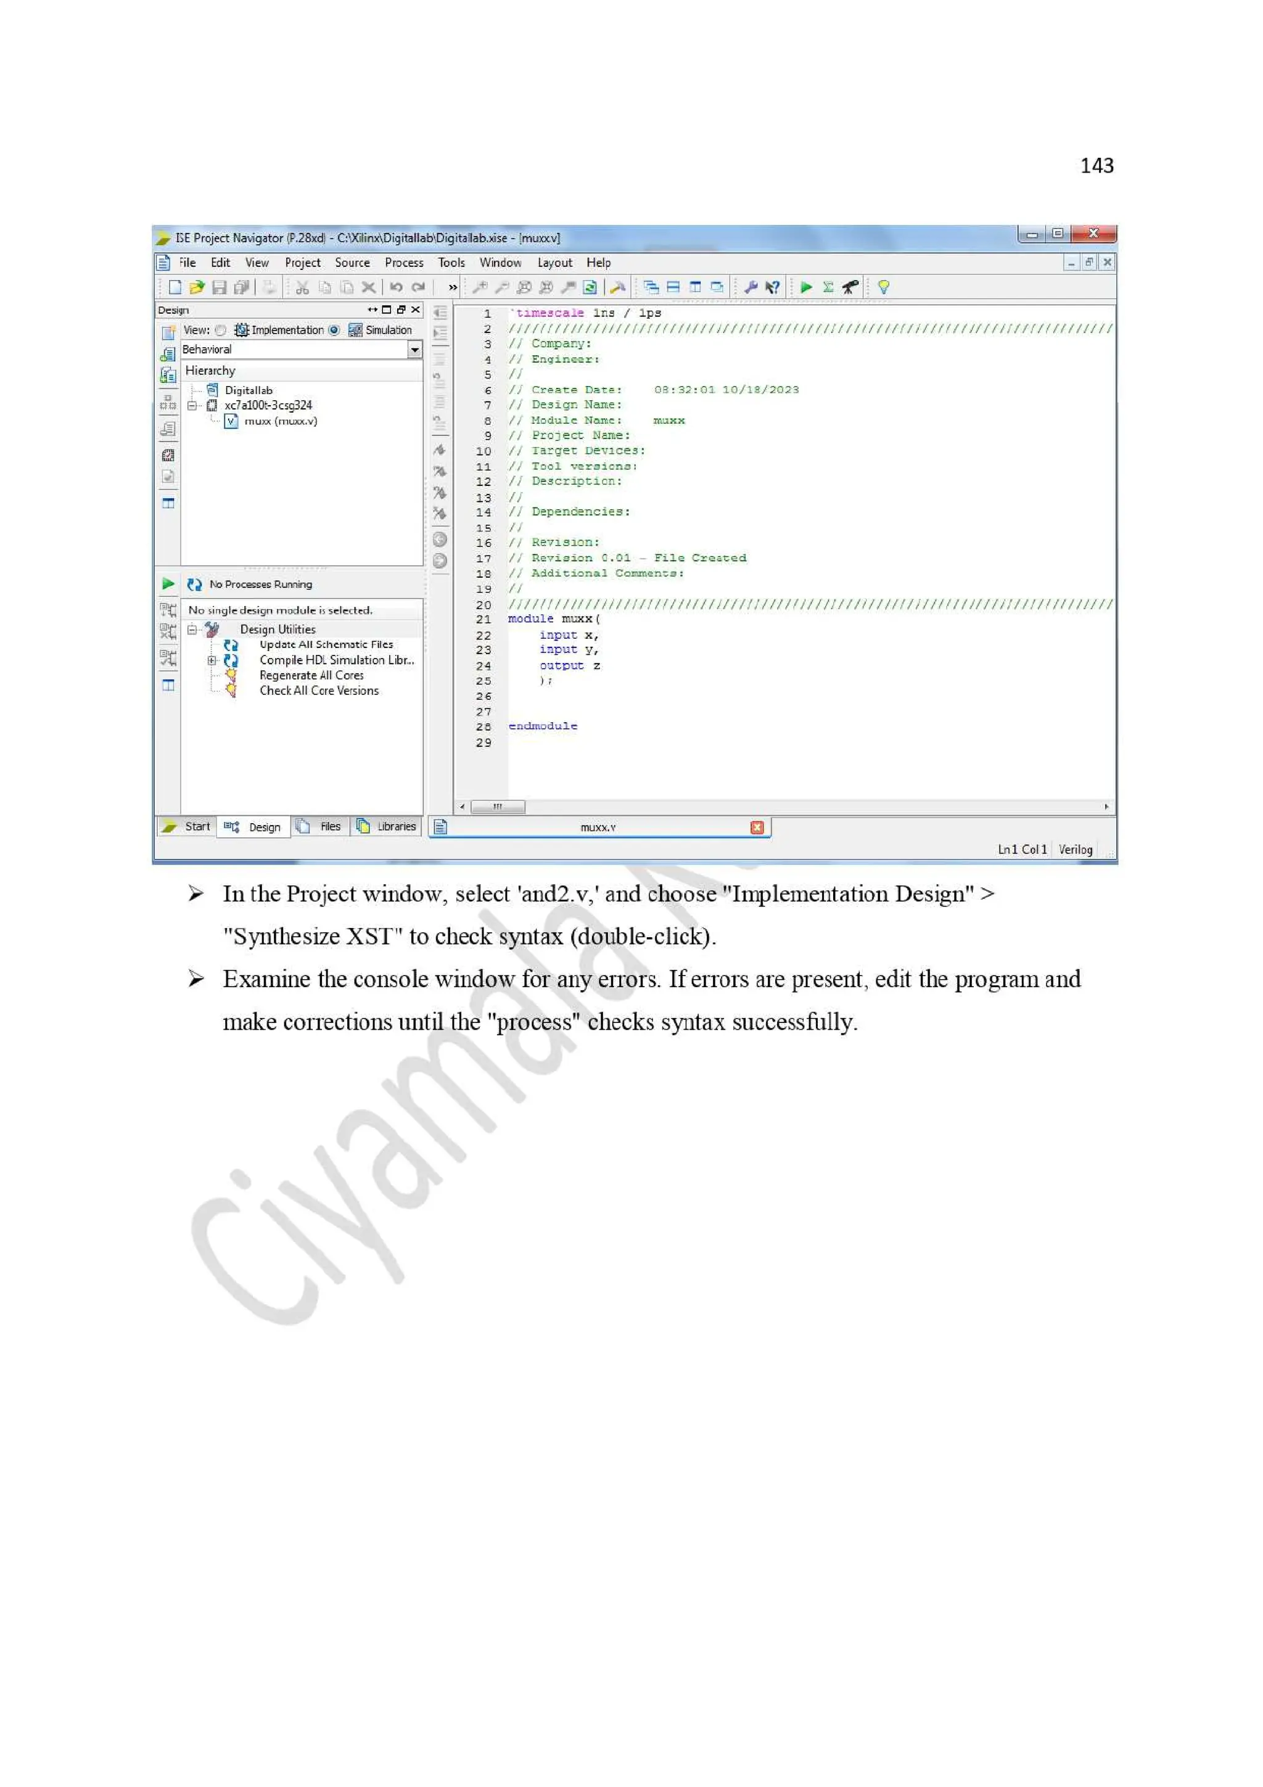Image resolution: width=1263 pixels, height=1787 pixels.
Task: Close the muxx.v editor tab
Action: (757, 828)
